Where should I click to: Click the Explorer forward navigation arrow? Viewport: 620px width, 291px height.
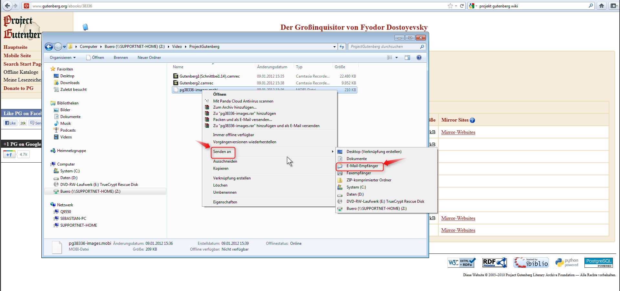58,47
